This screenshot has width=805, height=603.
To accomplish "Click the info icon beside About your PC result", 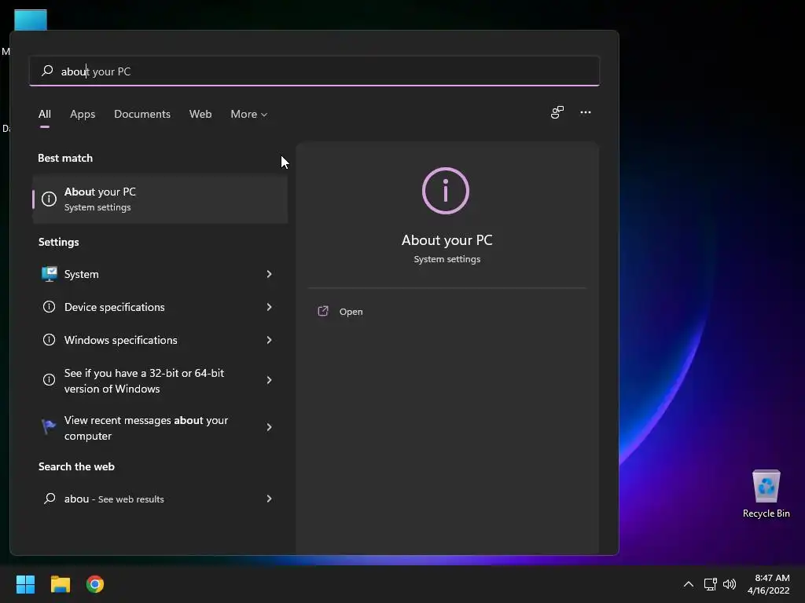I will coord(49,199).
